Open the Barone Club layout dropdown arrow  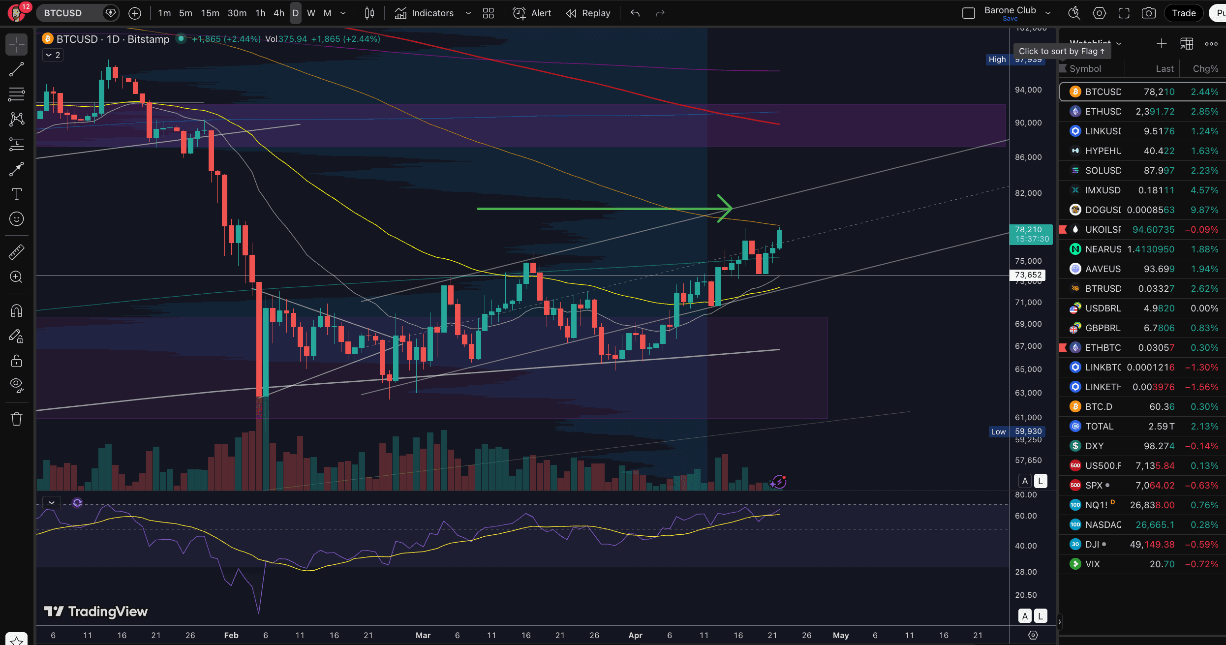click(1048, 13)
